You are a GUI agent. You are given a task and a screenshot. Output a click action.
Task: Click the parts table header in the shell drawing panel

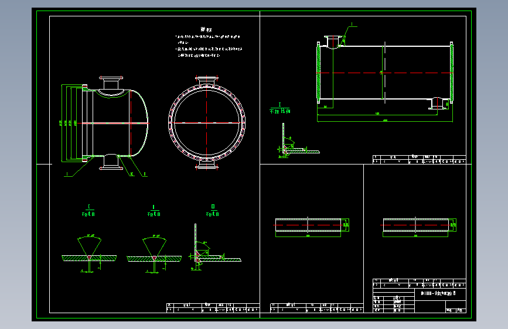419,159
